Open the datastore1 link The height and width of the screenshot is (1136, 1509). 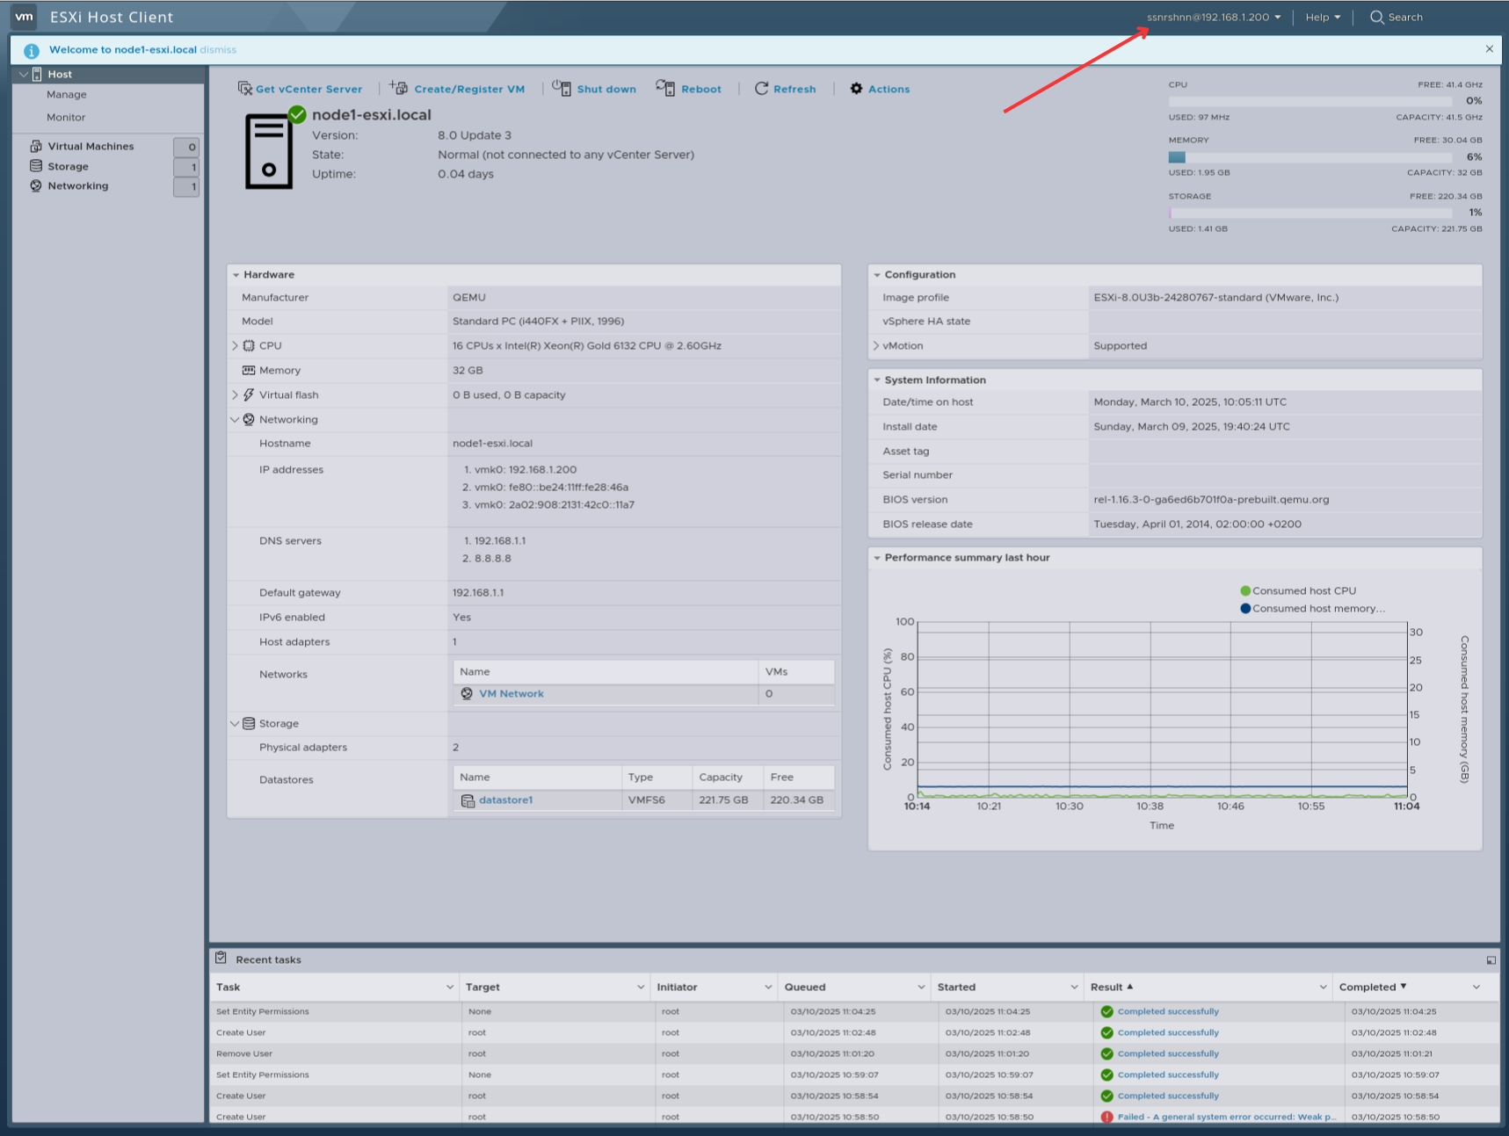click(505, 800)
